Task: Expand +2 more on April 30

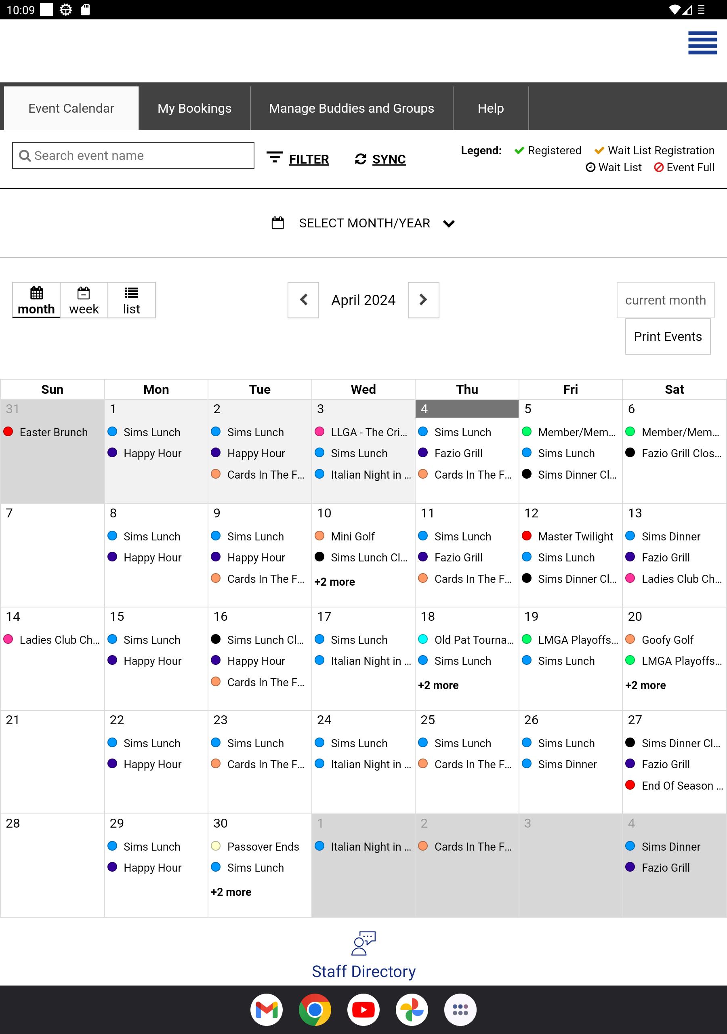Action: (x=231, y=892)
